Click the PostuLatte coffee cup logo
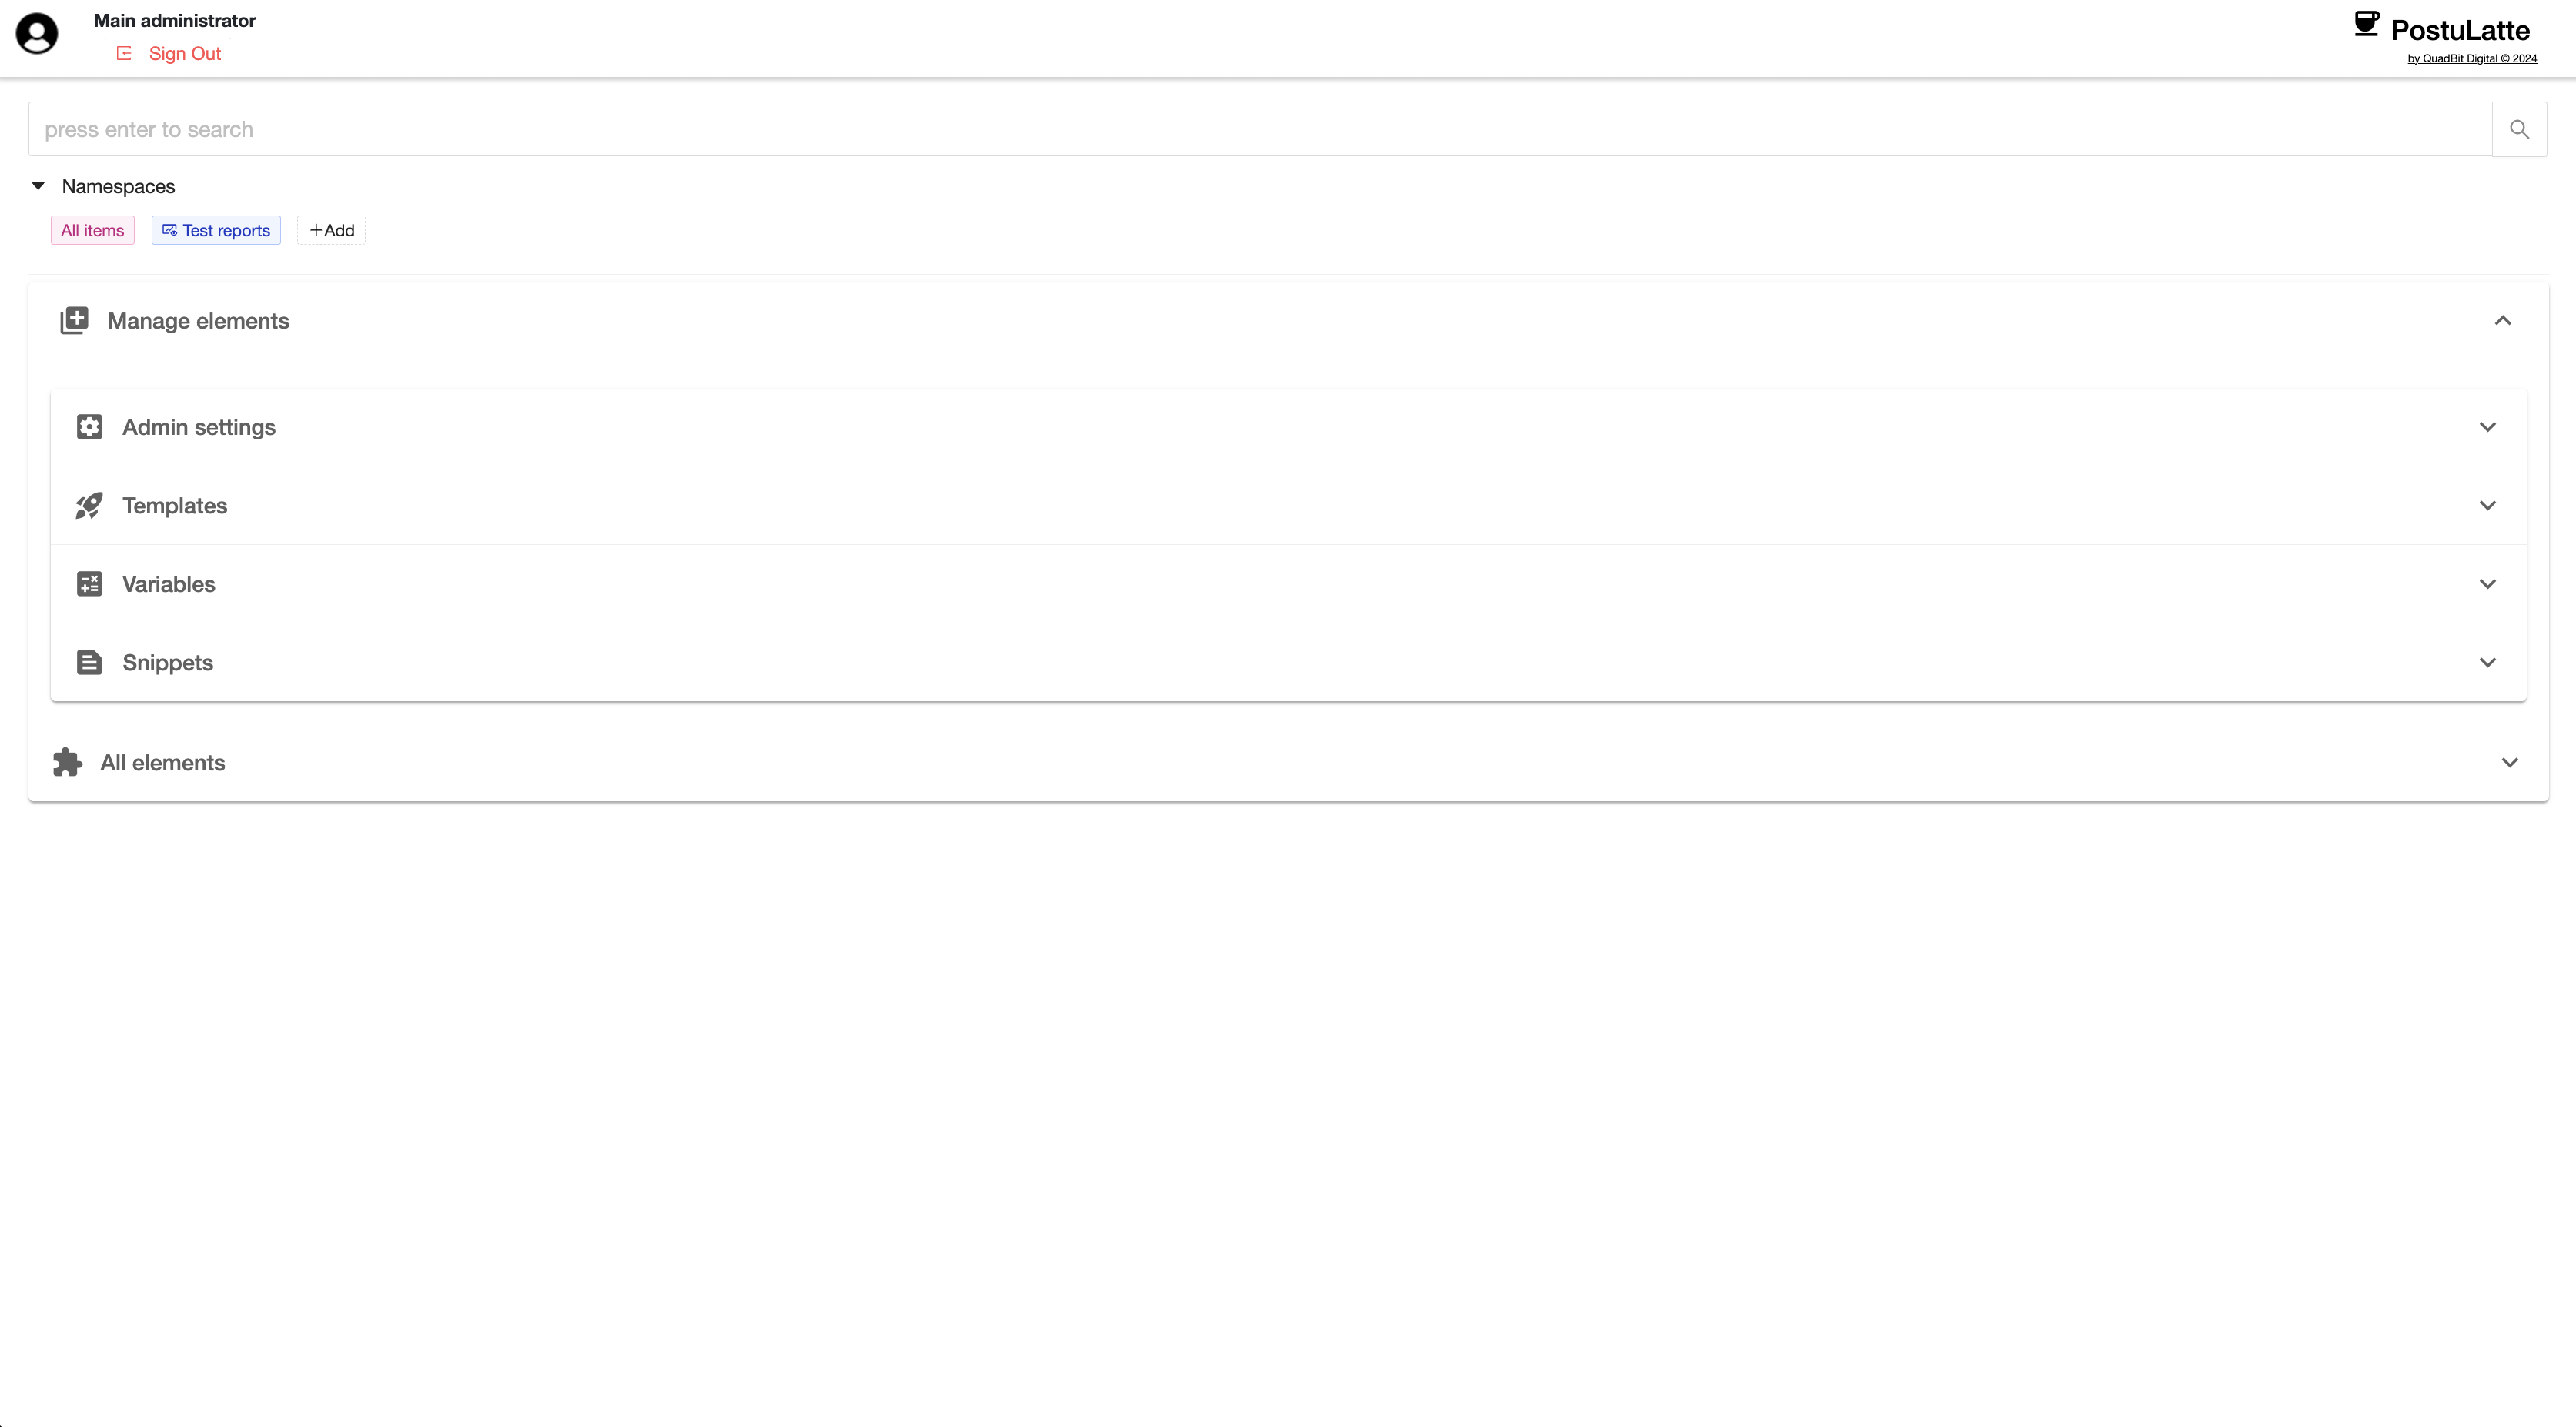 point(2367,25)
